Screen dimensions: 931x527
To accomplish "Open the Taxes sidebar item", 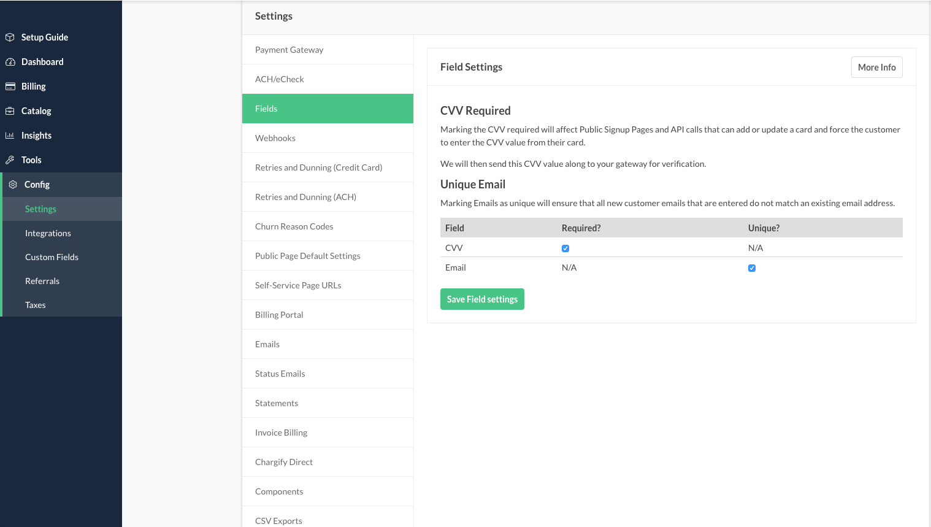I will pyautogui.click(x=36, y=305).
